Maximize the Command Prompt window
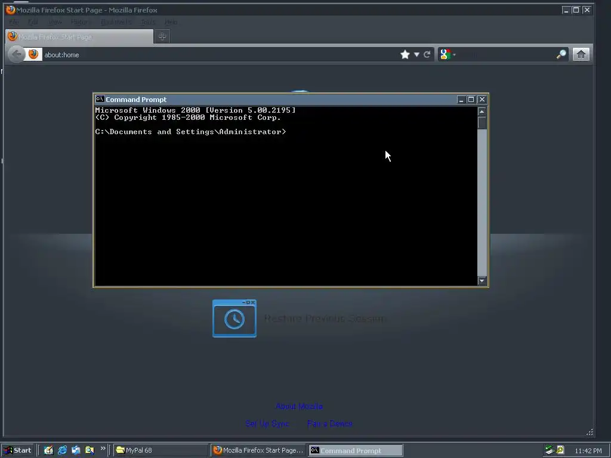Viewport: 611px width, 458px height. pos(471,100)
